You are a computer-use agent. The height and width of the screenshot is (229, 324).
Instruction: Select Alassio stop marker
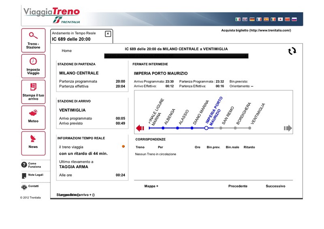coord(177,128)
